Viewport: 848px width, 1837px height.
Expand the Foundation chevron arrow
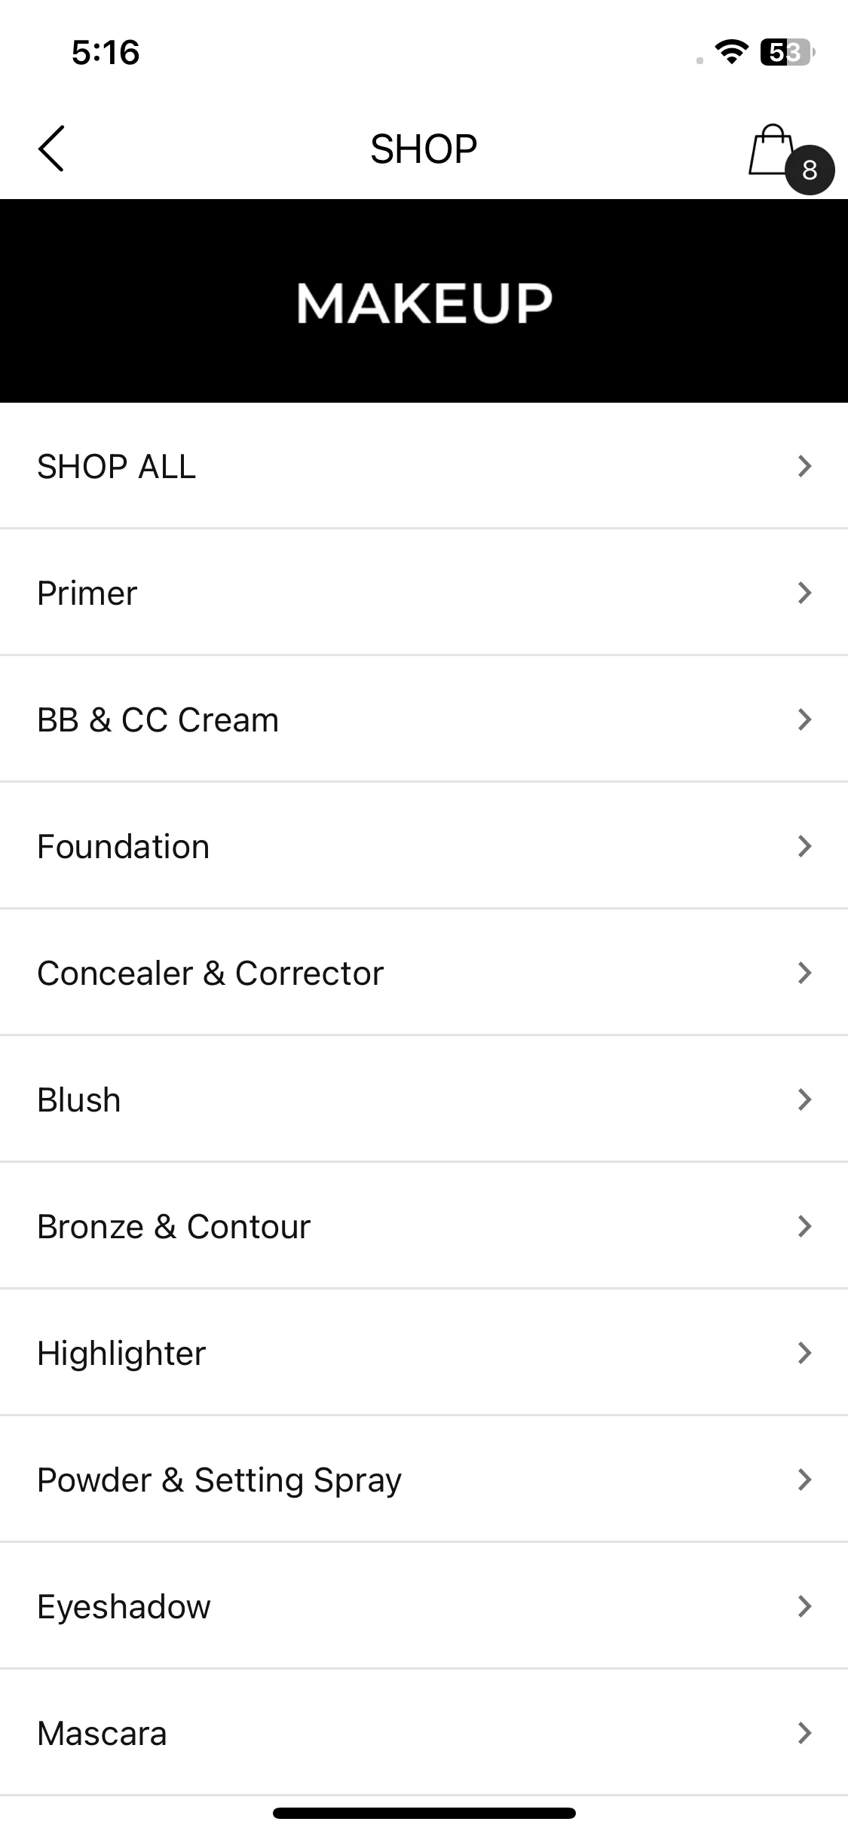804,846
